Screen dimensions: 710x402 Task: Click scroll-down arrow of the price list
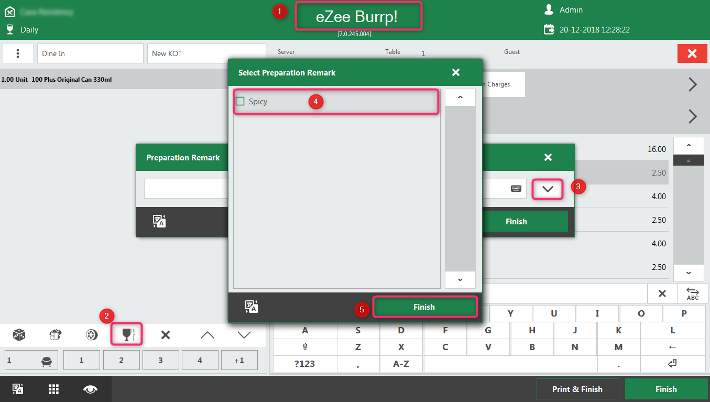click(689, 273)
